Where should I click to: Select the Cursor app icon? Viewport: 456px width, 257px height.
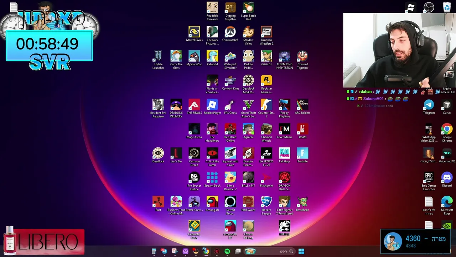tap(447, 107)
